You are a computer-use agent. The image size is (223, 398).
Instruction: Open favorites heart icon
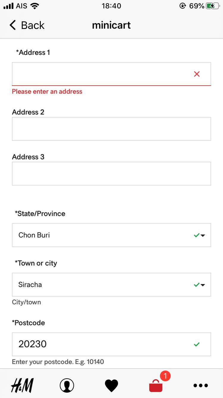111,385
